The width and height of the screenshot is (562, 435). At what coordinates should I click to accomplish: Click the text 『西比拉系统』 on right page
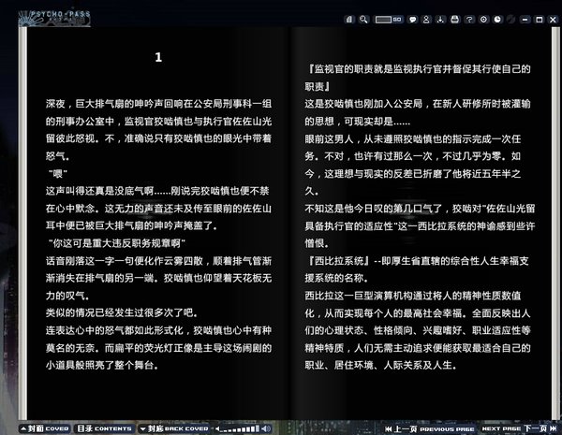339,261
